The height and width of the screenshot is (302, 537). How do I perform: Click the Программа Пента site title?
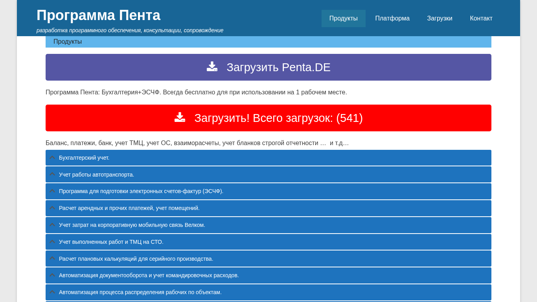pyautogui.click(x=98, y=15)
